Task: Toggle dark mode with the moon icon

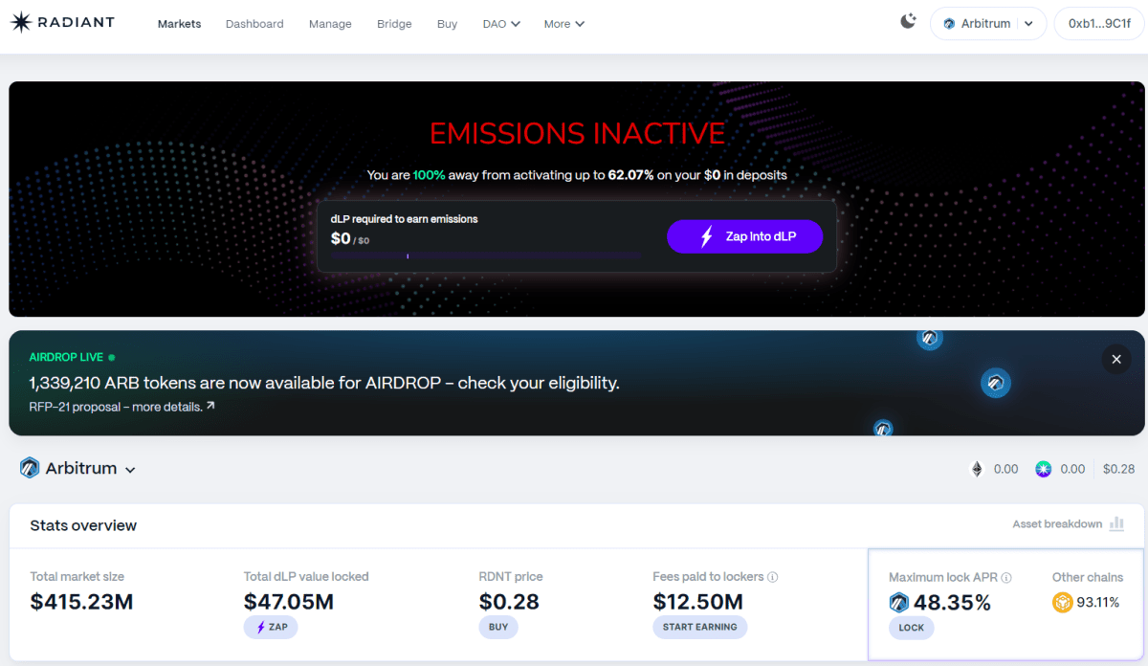Action: pos(908,22)
